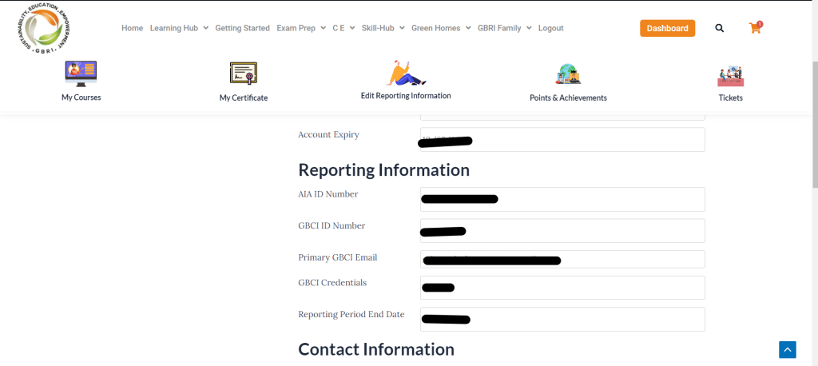
Task: Click the C E menu item
Action: click(339, 28)
